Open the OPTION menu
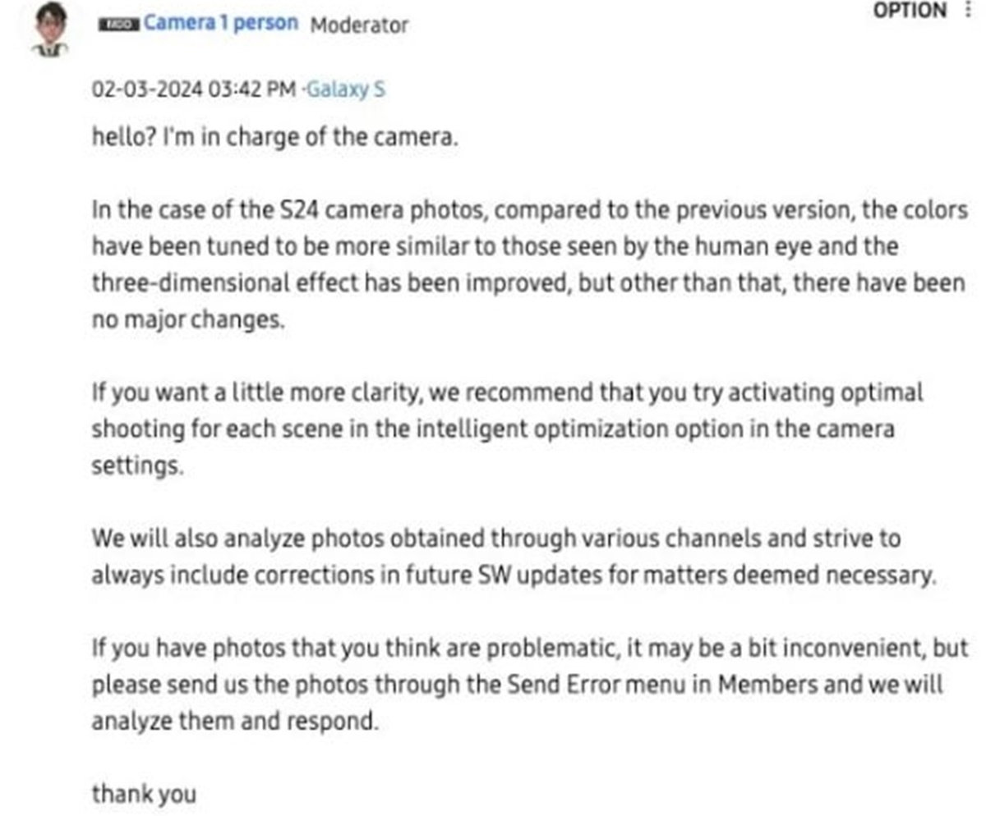 click(910, 11)
